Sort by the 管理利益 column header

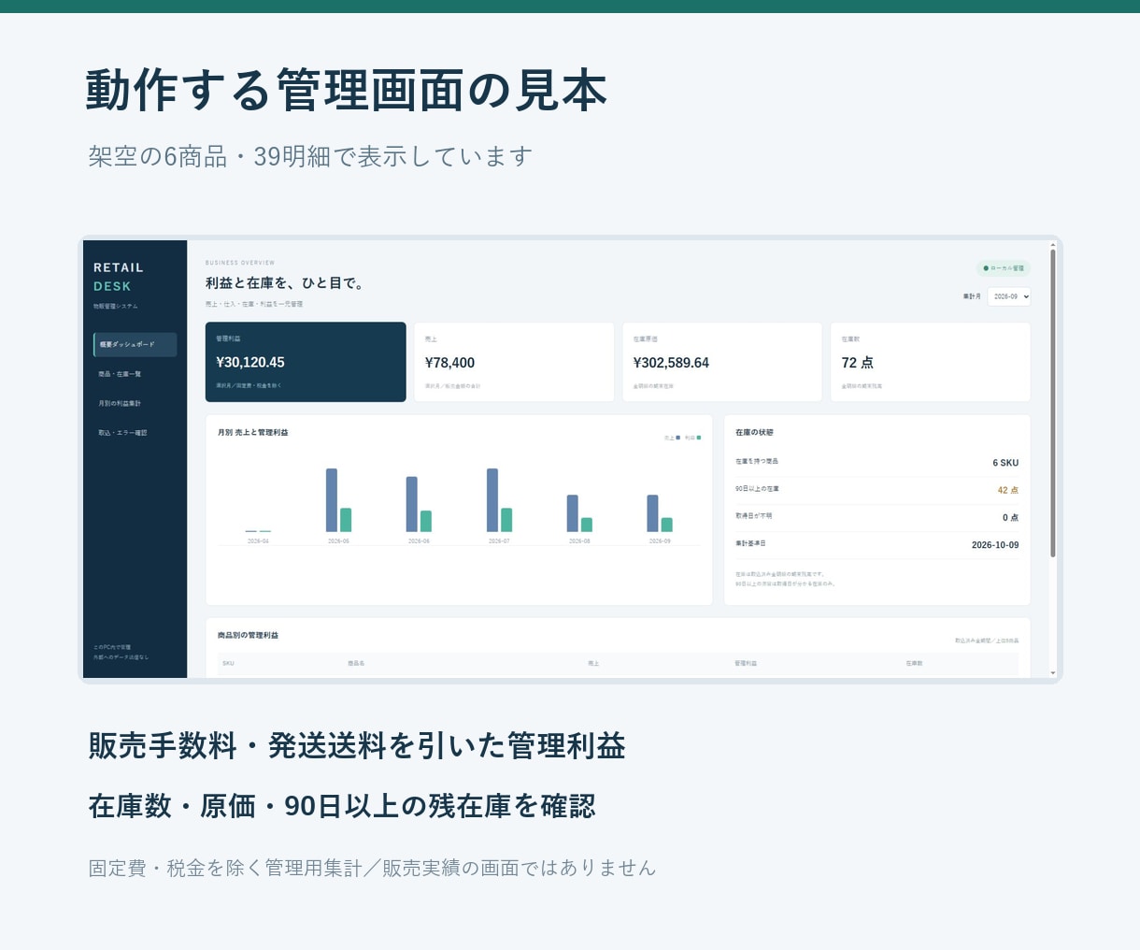(x=746, y=663)
